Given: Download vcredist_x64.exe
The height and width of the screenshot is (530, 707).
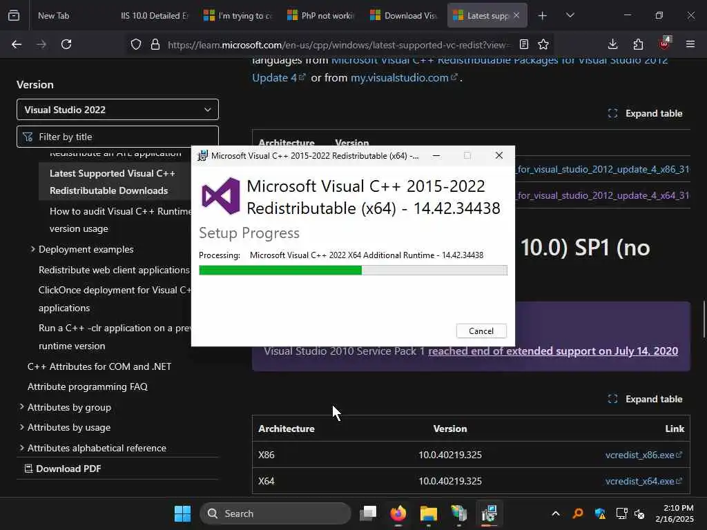Looking at the screenshot, I should (x=643, y=481).
